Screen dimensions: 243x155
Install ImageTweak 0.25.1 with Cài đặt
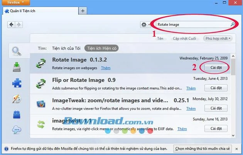[x=216, y=108]
